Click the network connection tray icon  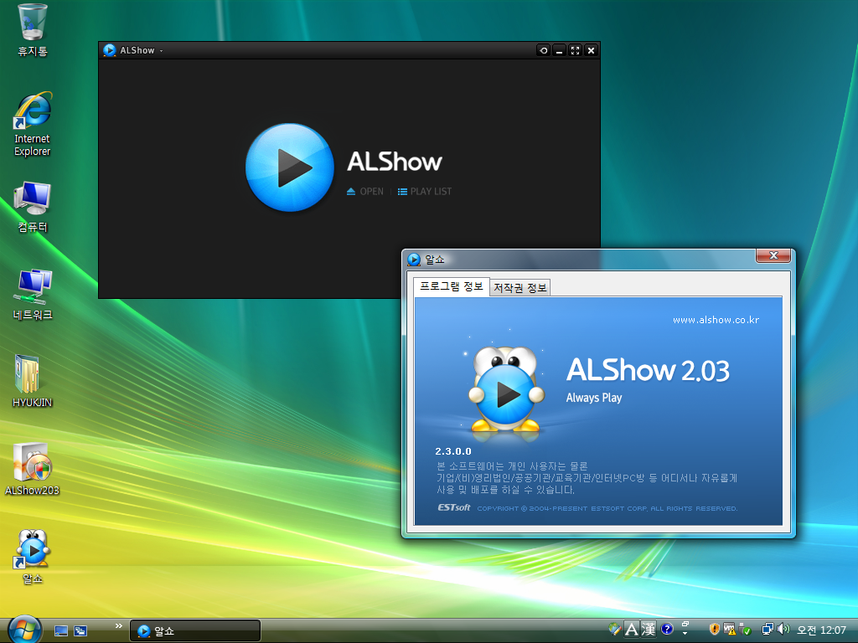click(x=768, y=630)
